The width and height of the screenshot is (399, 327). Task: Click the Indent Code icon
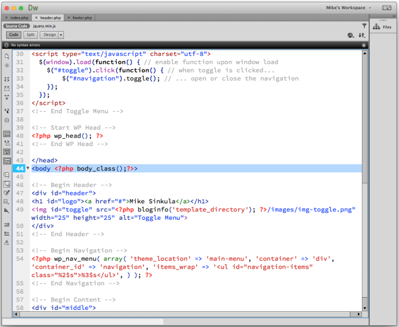[x=7, y=225]
